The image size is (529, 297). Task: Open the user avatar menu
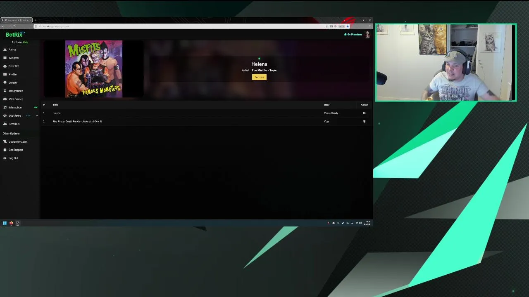tap(367, 35)
